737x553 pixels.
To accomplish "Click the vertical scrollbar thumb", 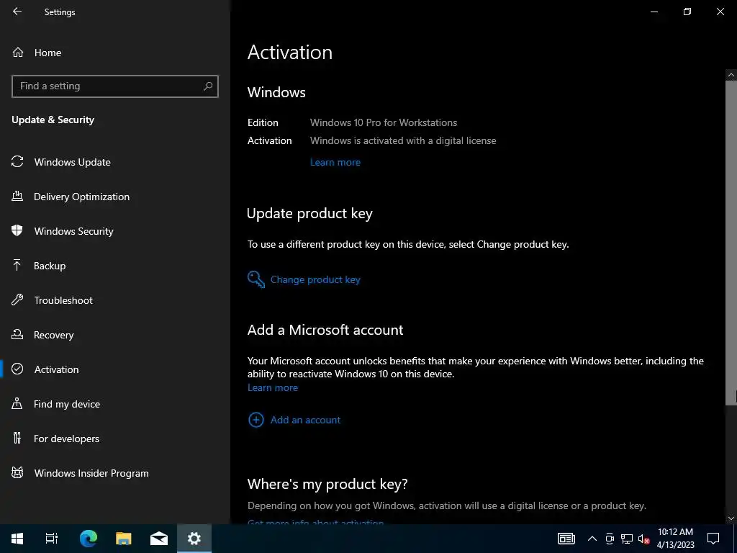I will [731, 242].
